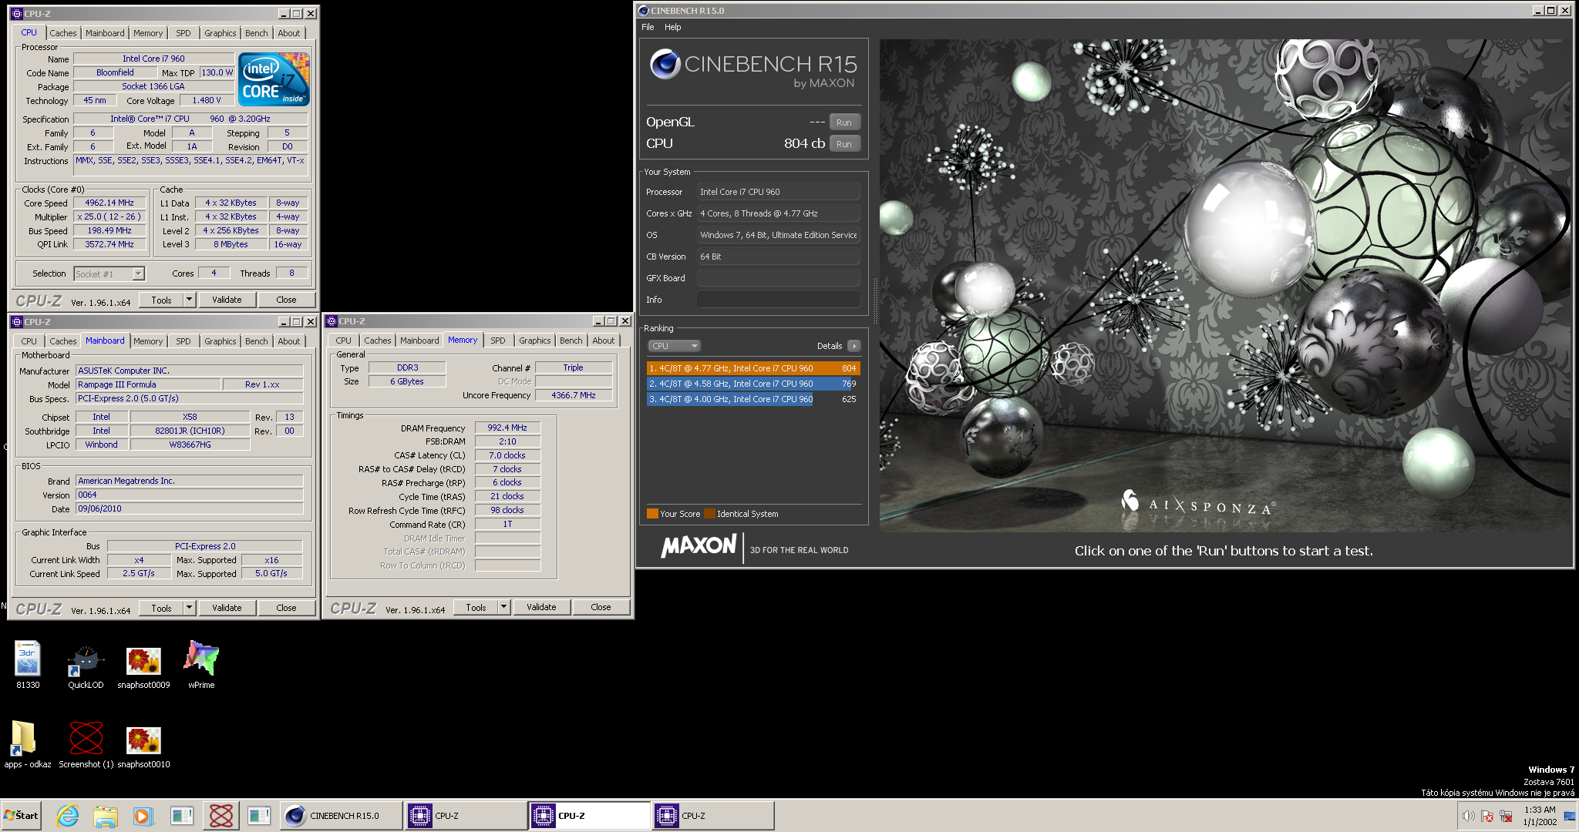Viewport: 1579px width, 832px height.
Task: Run the OpenGL benchmark
Action: tap(844, 122)
